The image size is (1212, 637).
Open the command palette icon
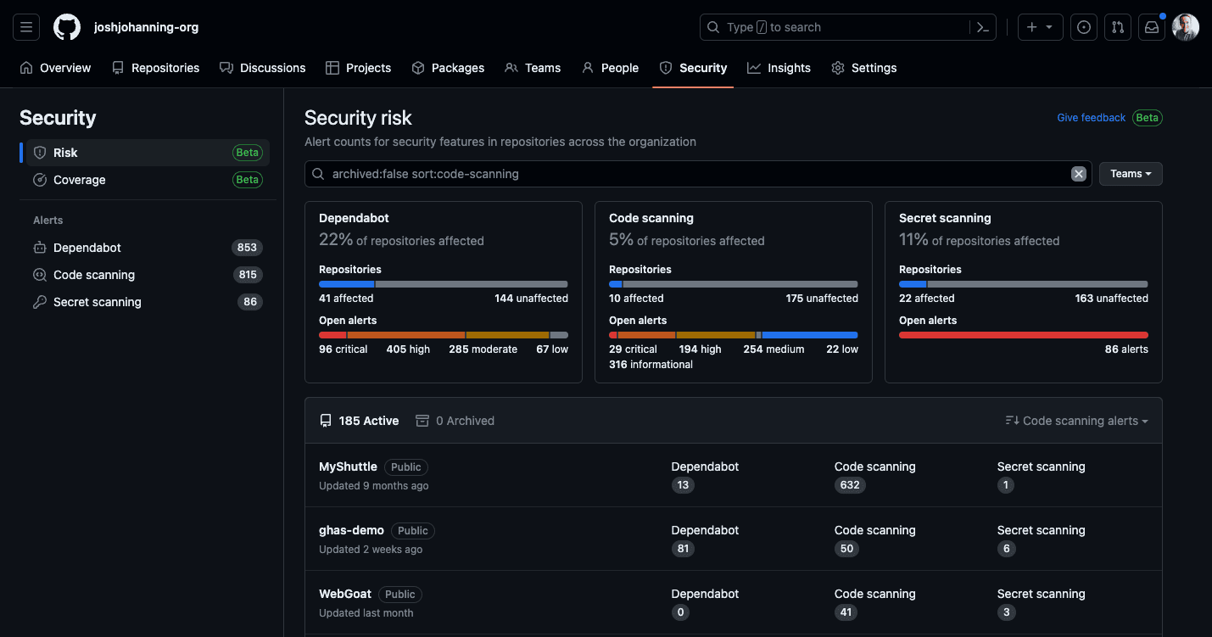(982, 27)
